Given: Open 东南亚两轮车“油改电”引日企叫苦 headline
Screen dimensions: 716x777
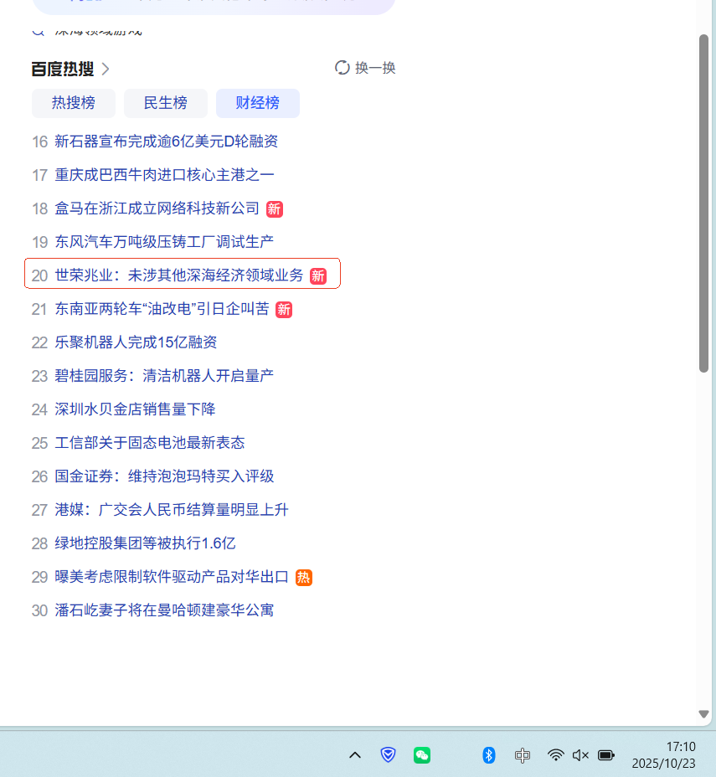Looking at the screenshot, I should (x=162, y=309).
